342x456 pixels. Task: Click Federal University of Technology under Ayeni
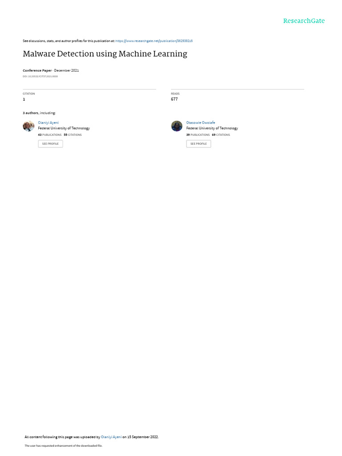64,128
